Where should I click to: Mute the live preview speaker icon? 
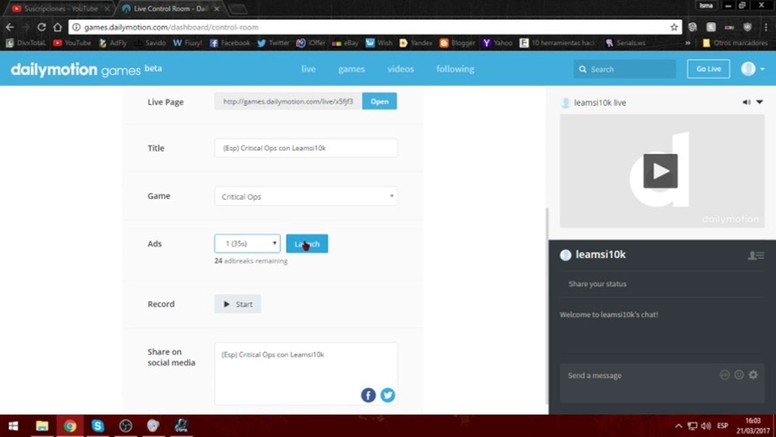pos(746,103)
